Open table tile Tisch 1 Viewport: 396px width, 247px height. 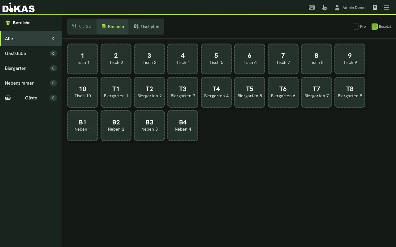83,59
